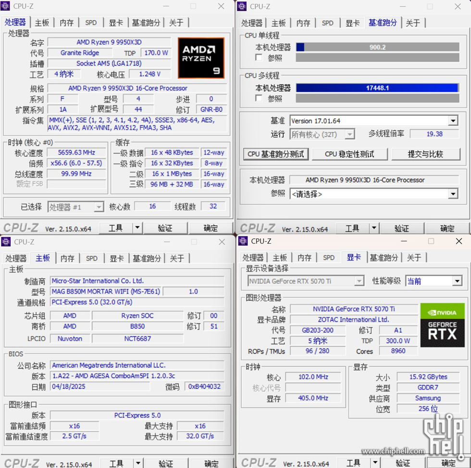The image size is (471, 468).
Task: Open display device dropdown showing RTX 5070 Ti
Action: 359,281
